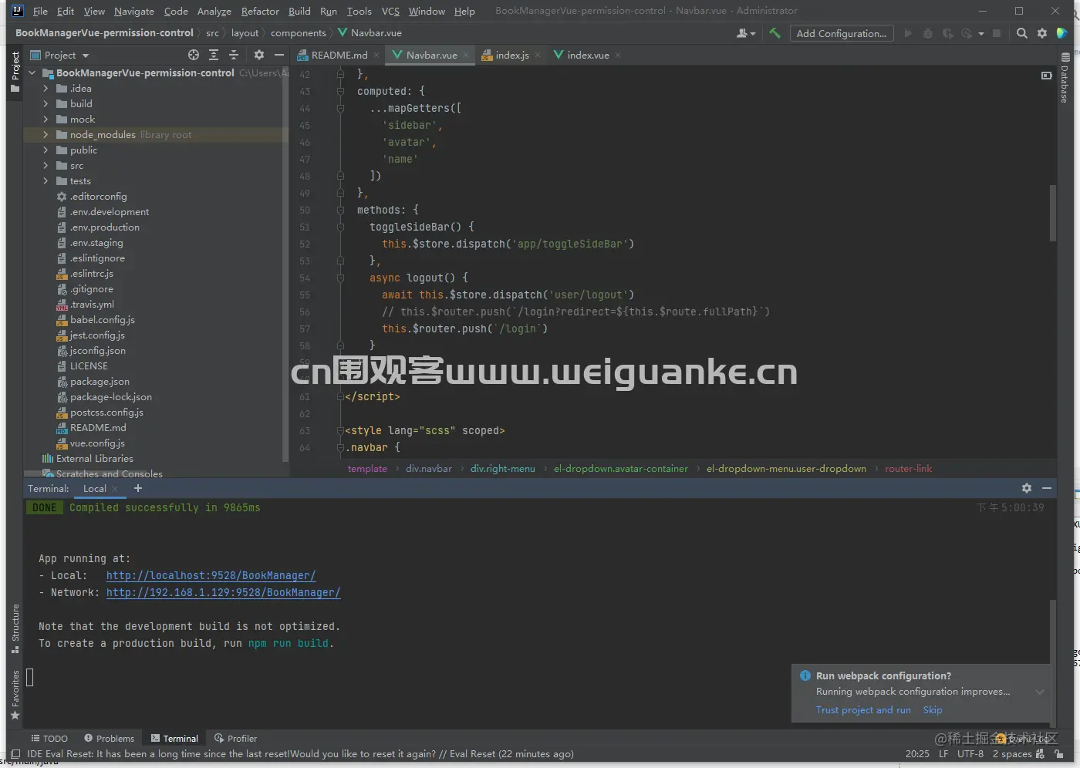Open the 192.168.1.129 network link

point(223,593)
